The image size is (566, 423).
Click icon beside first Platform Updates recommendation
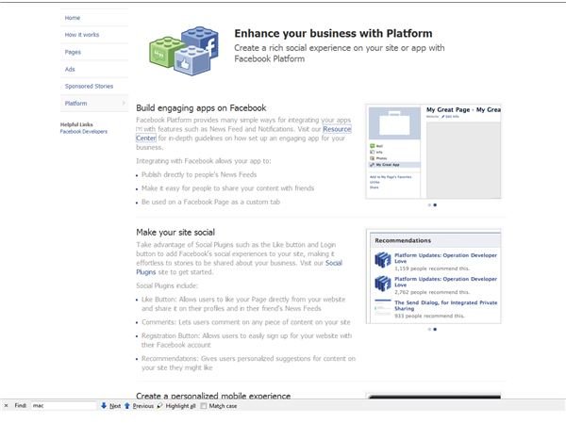point(383,260)
